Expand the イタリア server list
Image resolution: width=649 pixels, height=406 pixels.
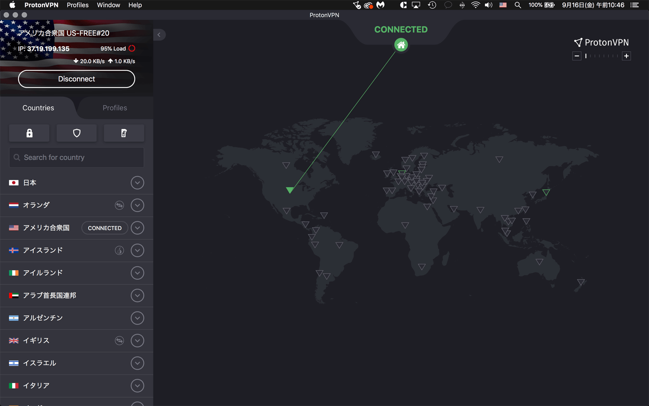(137, 386)
